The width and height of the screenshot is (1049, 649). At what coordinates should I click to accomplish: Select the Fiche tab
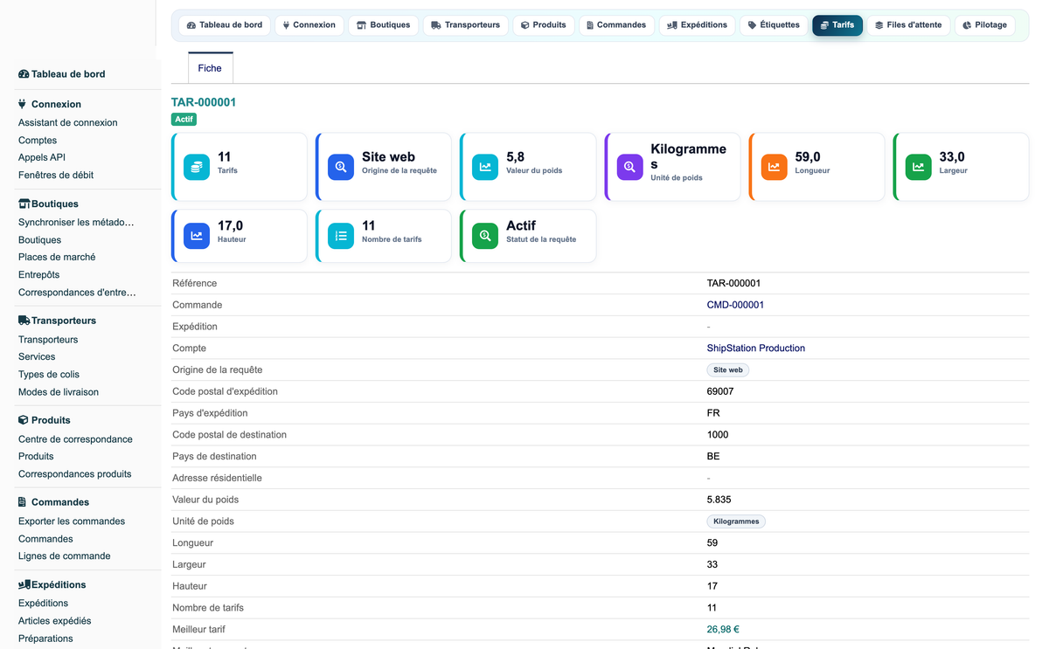[210, 68]
